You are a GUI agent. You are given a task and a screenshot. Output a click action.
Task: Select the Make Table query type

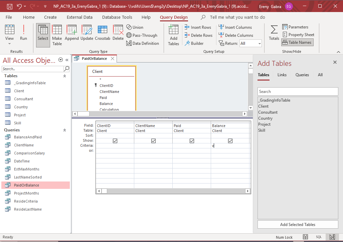[57, 32]
